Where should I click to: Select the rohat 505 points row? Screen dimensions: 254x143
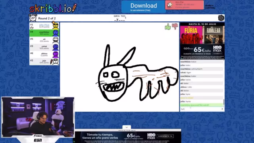click(x=44, y=47)
